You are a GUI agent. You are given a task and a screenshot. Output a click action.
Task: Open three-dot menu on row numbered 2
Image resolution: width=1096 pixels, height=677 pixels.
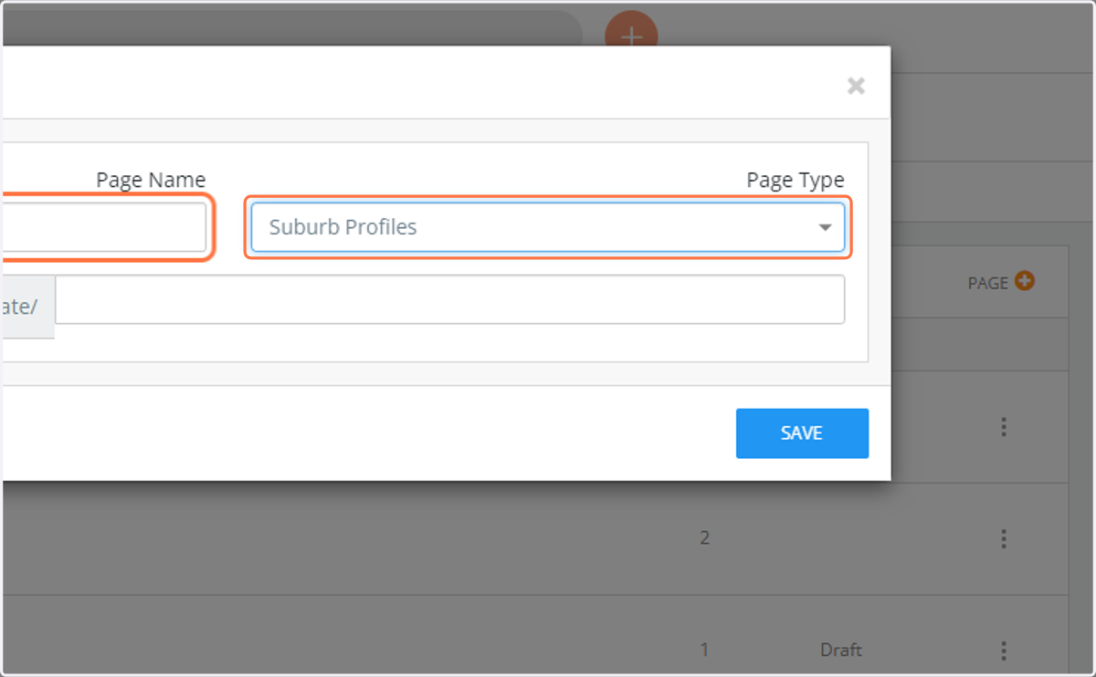1004,538
